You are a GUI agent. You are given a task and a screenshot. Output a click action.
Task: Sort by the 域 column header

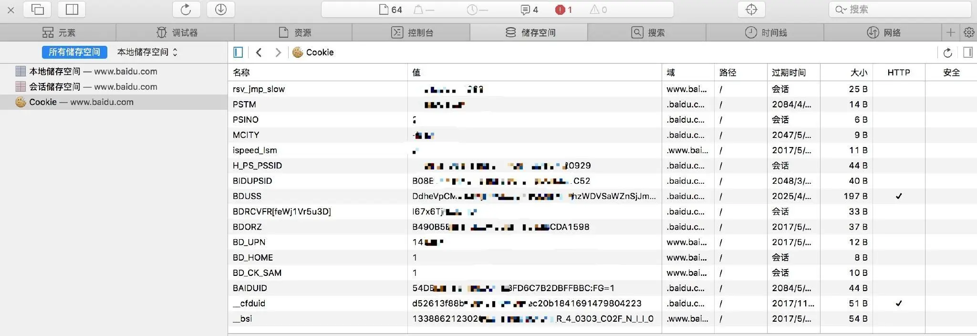688,73
